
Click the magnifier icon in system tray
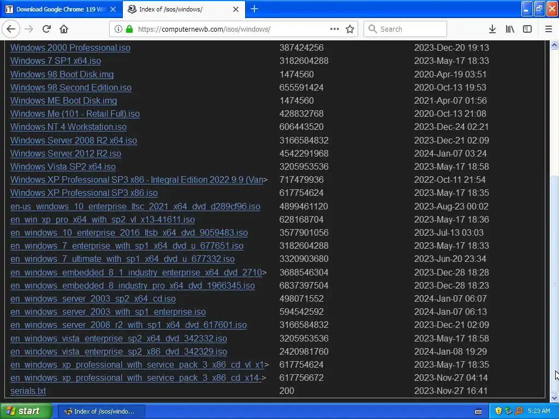click(x=519, y=411)
